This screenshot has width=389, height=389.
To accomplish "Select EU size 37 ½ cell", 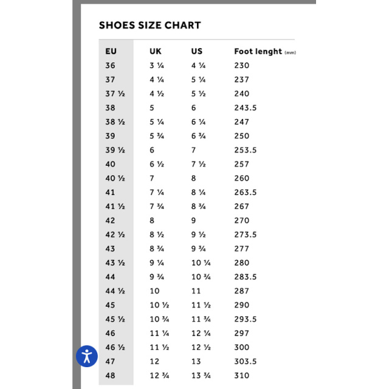I will click(x=115, y=94).
